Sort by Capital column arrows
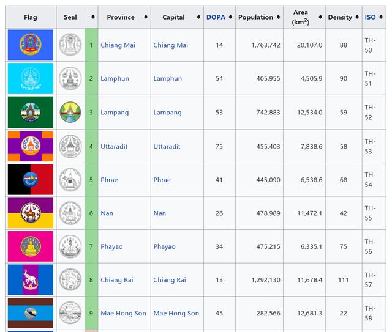The height and width of the screenshot is (332, 392). click(198, 17)
